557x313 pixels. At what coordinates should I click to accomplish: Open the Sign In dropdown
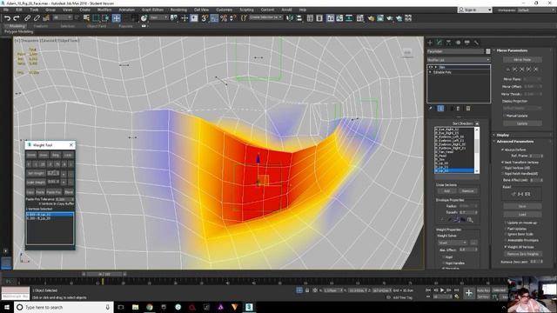tap(475, 10)
